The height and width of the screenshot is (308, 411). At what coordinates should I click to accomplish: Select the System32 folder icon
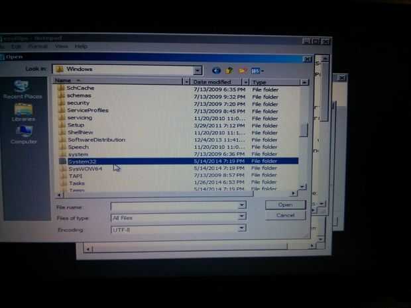63,161
